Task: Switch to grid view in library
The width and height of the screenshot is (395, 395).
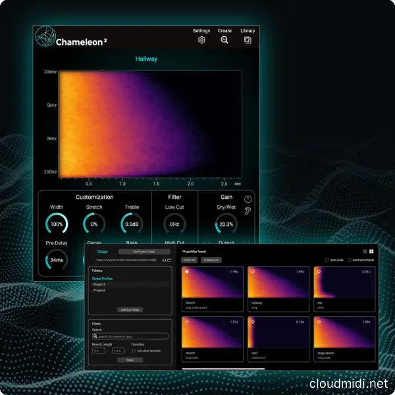Action: coord(371,251)
